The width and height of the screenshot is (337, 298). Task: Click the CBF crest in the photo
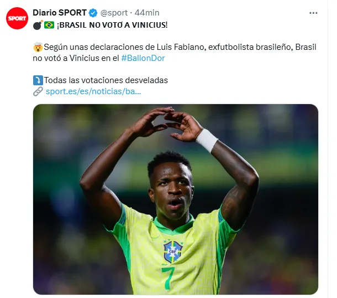[173, 252]
